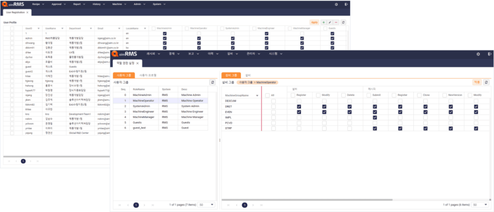Click the settings gear in front window header
The height and width of the screenshot is (212, 494).
(x=478, y=54)
